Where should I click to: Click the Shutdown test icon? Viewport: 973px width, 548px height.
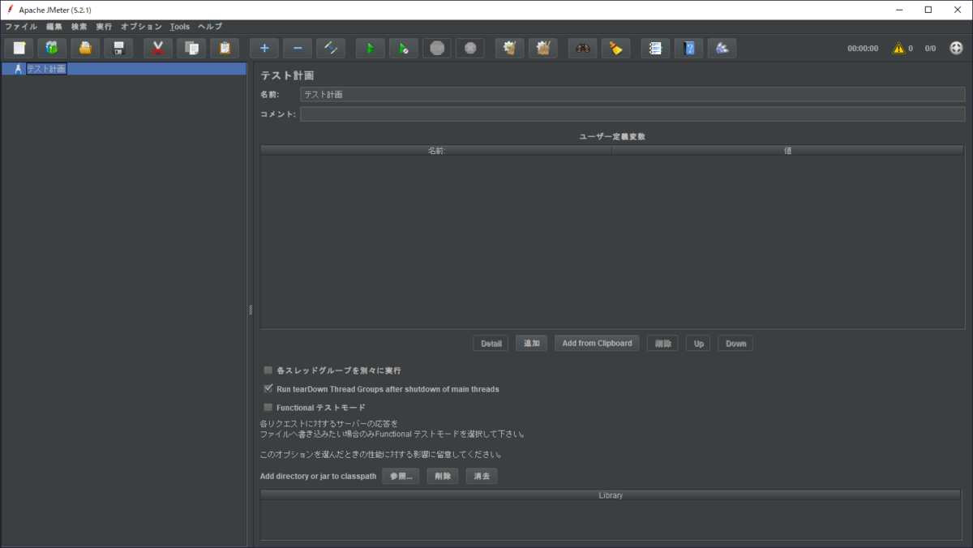(470, 48)
